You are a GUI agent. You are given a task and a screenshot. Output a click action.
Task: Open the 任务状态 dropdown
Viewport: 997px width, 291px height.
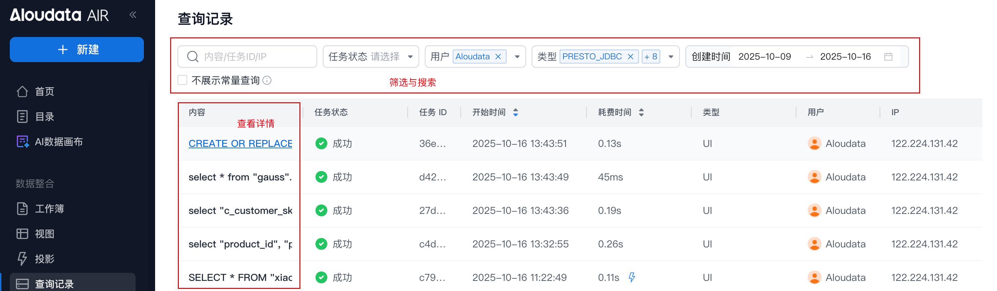pyautogui.click(x=370, y=57)
